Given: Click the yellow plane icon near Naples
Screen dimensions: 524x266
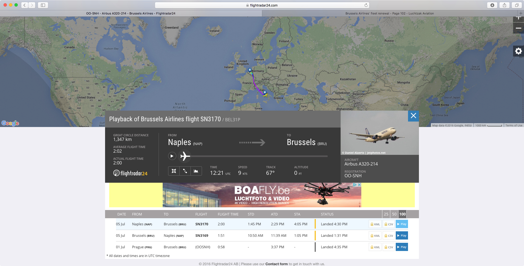Looking at the screenshot, I should pos(265,95).
